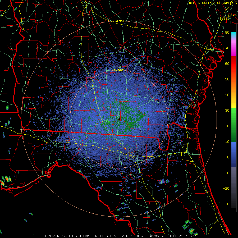This screenshot has height=238, width=238.
Task: Click the 30 value on the dBZ scale
Action: 227,111
